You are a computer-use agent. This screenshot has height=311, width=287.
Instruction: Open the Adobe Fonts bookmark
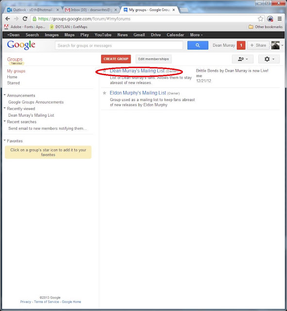[x=25, y=27]
